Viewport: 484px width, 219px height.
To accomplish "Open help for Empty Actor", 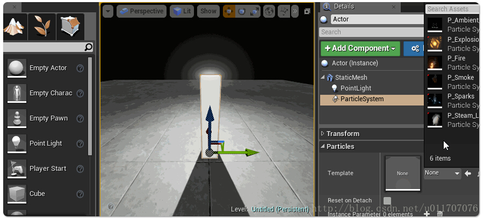I will pos(80,68).
